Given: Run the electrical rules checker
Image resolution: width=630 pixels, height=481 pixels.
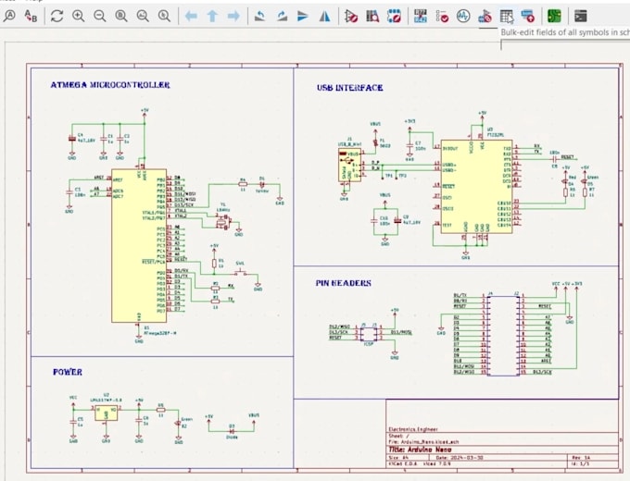Looking at the screenshot, I should click(442, 16).
